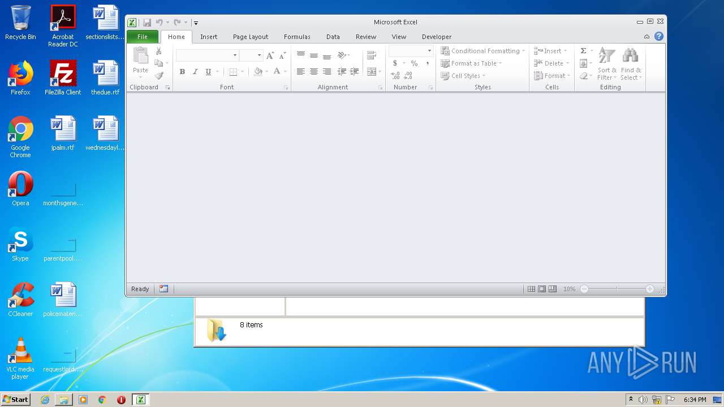Click the Paste clipboard icon

[140, 55]
